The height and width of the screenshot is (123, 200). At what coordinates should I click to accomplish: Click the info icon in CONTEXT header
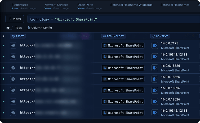coord(154,36)
